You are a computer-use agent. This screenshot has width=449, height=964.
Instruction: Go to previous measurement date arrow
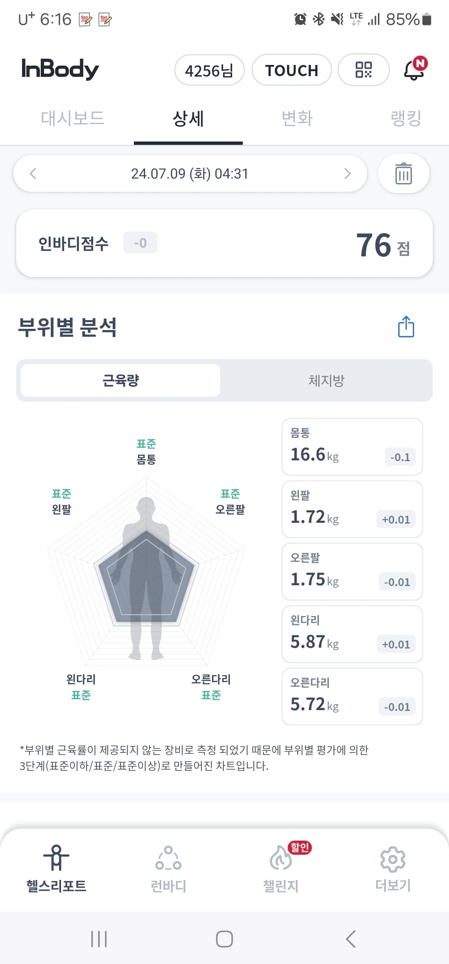click(x=33, y=174)
